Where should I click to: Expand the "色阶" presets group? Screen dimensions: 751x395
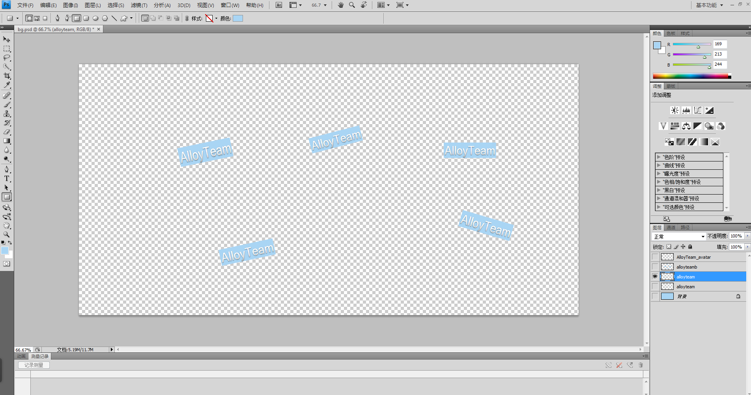pyautogui.click(x=659, y=157)
